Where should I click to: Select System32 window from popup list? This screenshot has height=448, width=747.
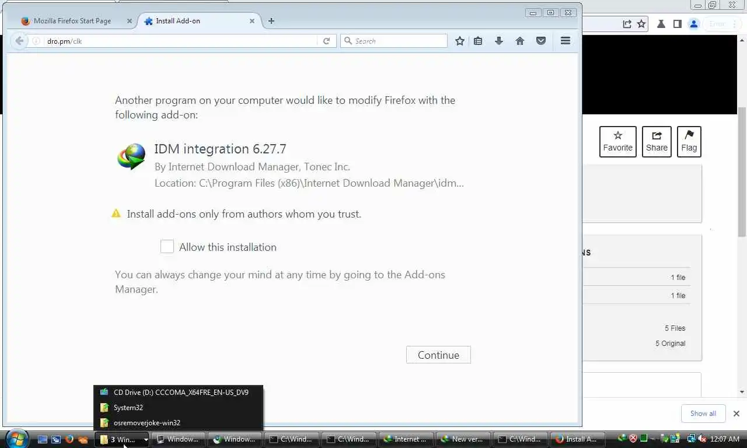178,408
